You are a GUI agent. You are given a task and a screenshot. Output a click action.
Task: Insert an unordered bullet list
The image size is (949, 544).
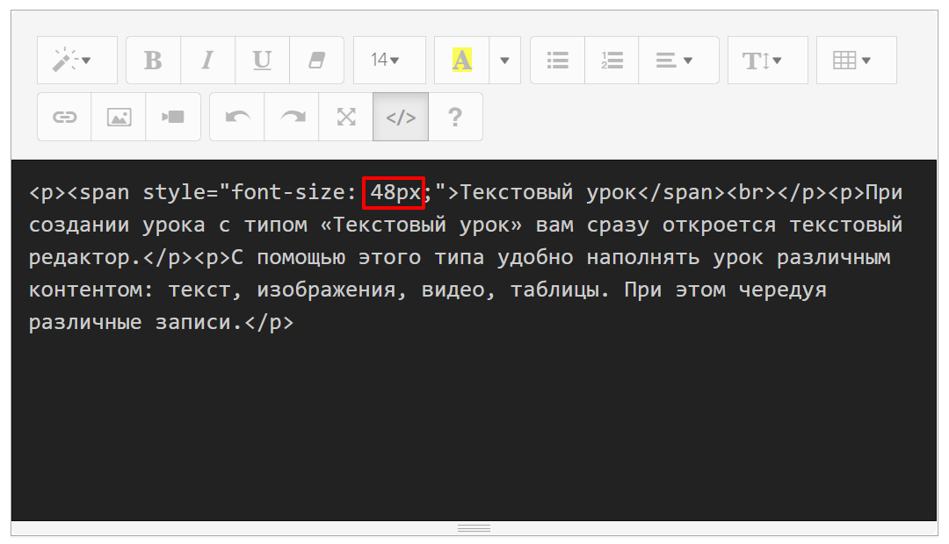point(557,61)
